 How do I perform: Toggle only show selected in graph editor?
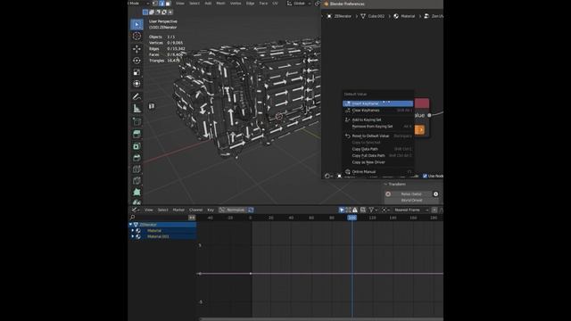tap(342, 210)
